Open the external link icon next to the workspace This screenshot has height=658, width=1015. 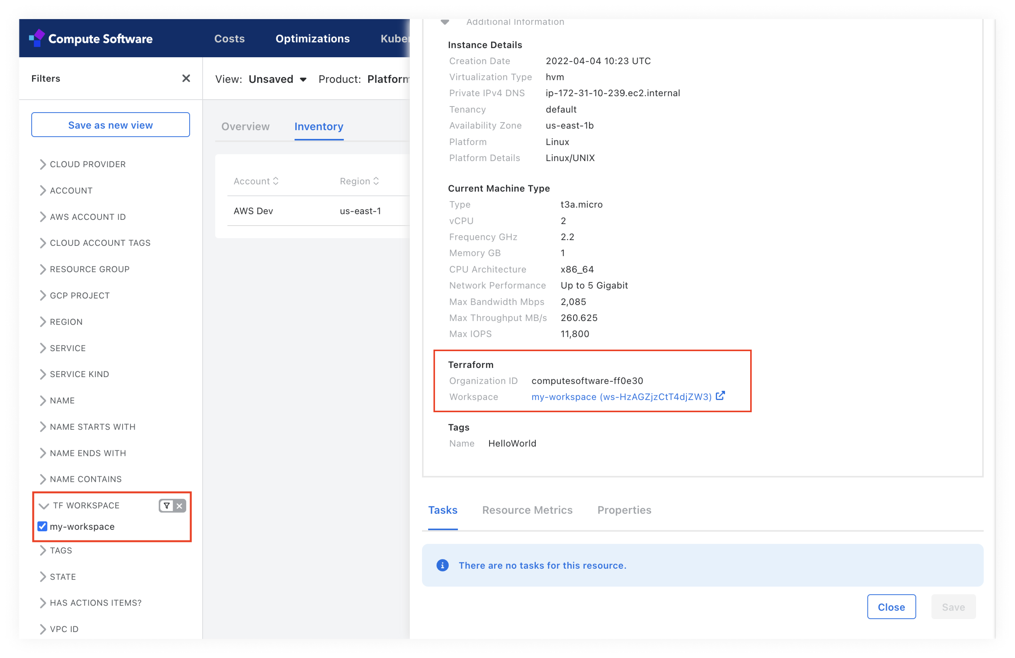coord(720,396)
